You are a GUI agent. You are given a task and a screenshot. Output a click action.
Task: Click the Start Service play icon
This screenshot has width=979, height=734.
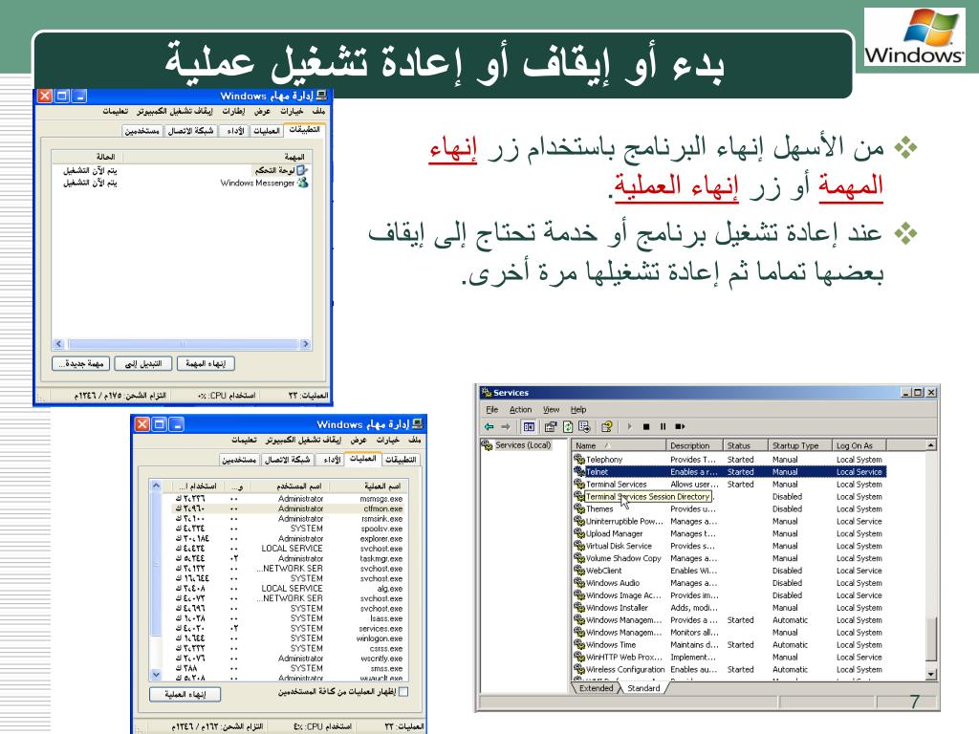[x=629, y=427]
